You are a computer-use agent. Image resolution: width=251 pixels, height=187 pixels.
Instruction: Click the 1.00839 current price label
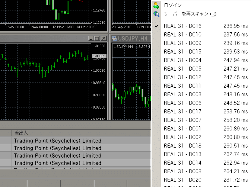pos(99,56)
